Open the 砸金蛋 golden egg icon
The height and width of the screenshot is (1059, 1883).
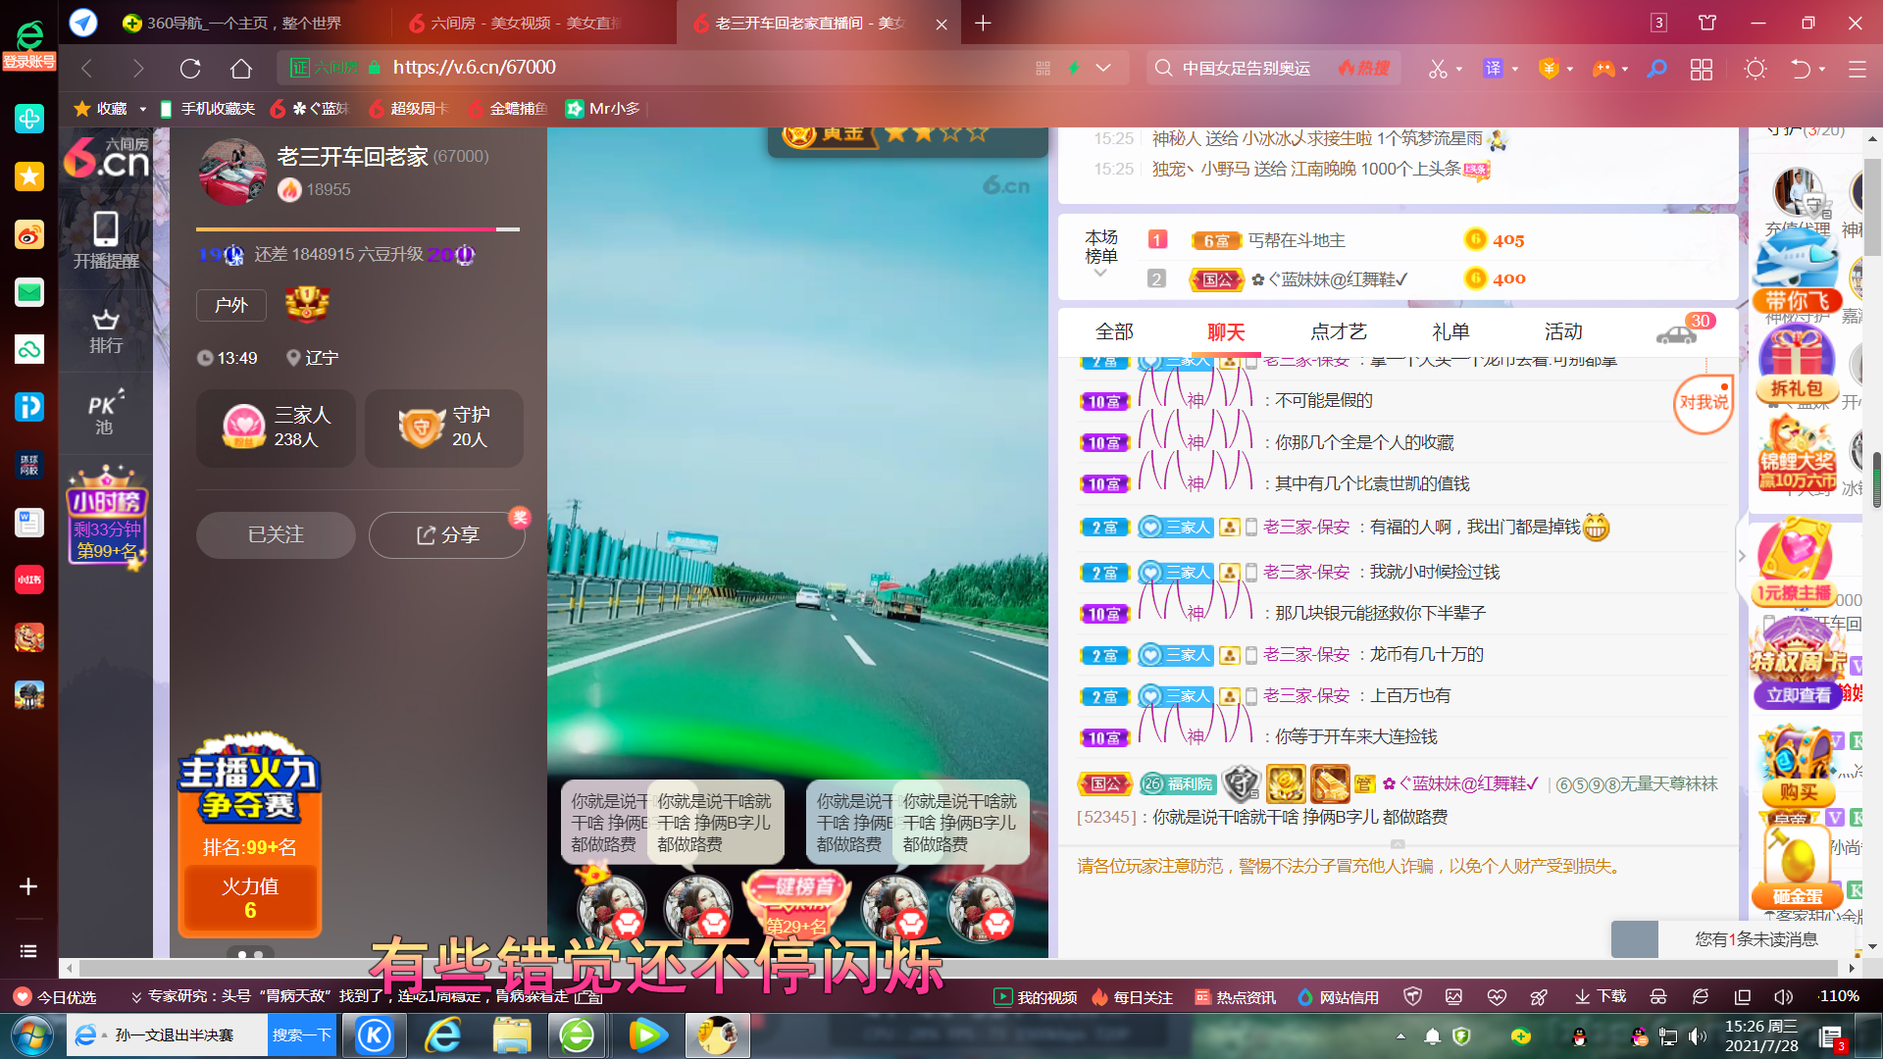pyautogui.click(x=1798, y=866)
